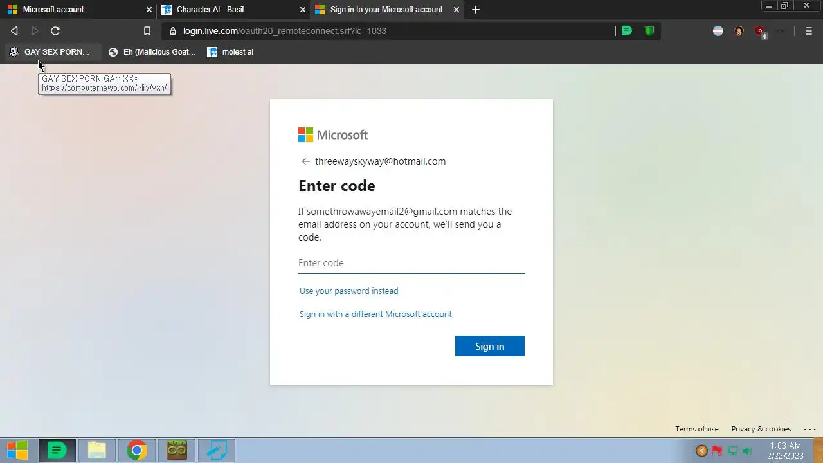Open the Eh (Malicious Goat... bookmark
This screenshot has height=463, width=823.
(152, 52)
